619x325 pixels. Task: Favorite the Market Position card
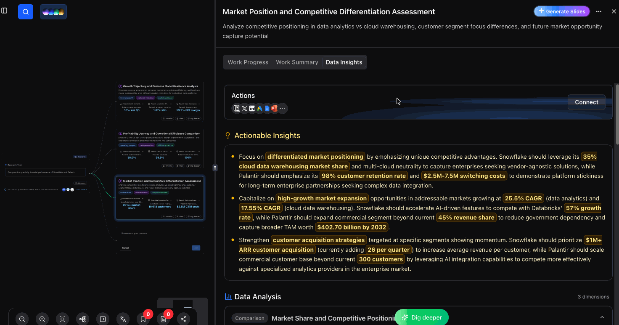pyautogui.click(x=167, y=216)
